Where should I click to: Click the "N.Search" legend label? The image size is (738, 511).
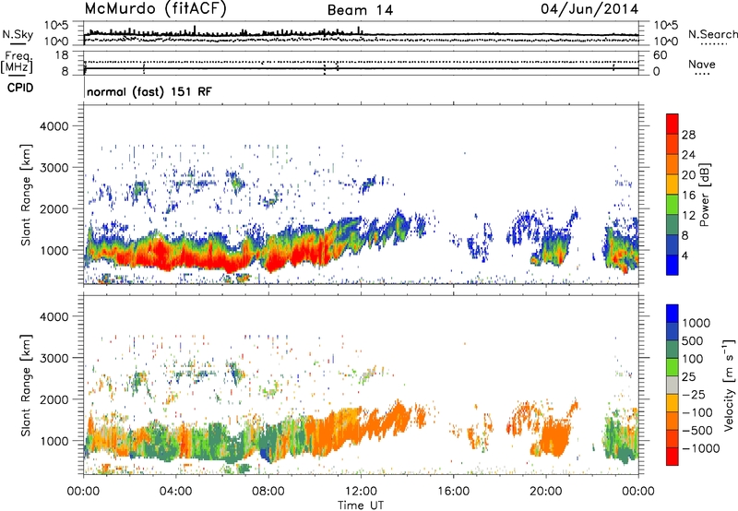tap(712, 34)
